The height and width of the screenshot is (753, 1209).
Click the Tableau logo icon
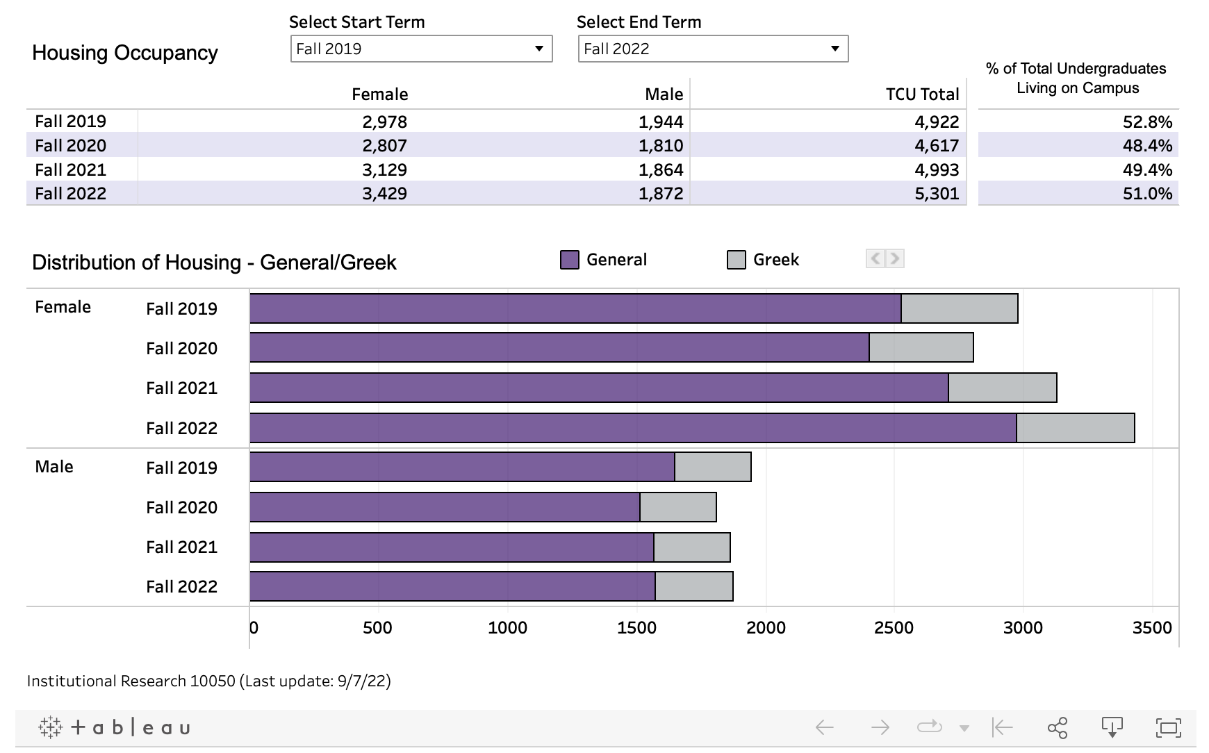[114, 727]
